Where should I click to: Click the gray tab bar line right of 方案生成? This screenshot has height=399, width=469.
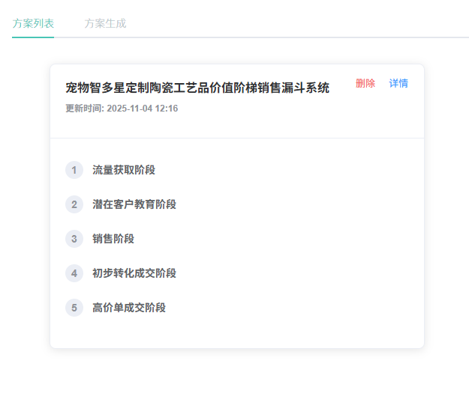[x=300, y=37]
